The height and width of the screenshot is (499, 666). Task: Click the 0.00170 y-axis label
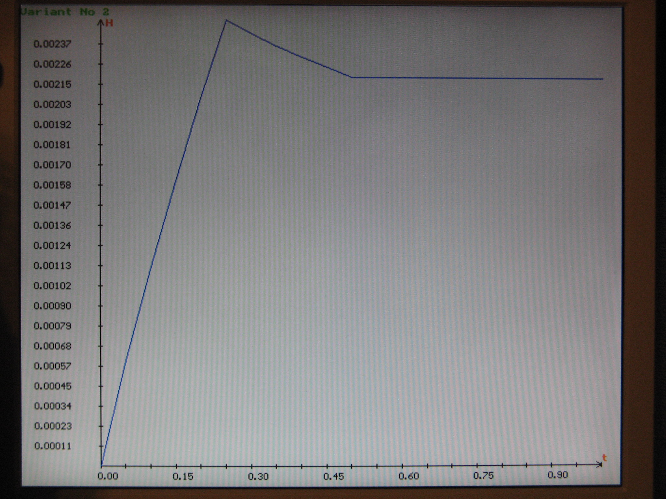pos(52,165)
